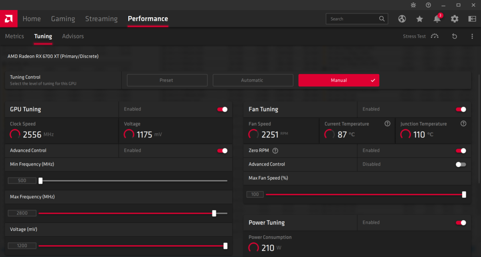Click the Voltage value box 1200

click(22, 246)
